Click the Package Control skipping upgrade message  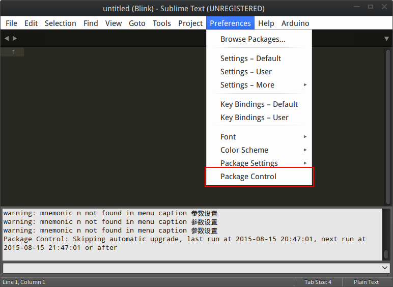point(184,243)
